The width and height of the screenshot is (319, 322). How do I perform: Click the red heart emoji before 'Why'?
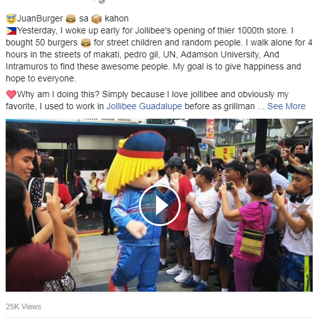coord(11,95)
